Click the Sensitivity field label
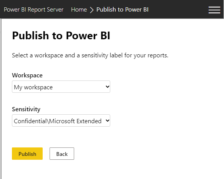This screenshot has width=224, height=179. (x=26, y=109)
